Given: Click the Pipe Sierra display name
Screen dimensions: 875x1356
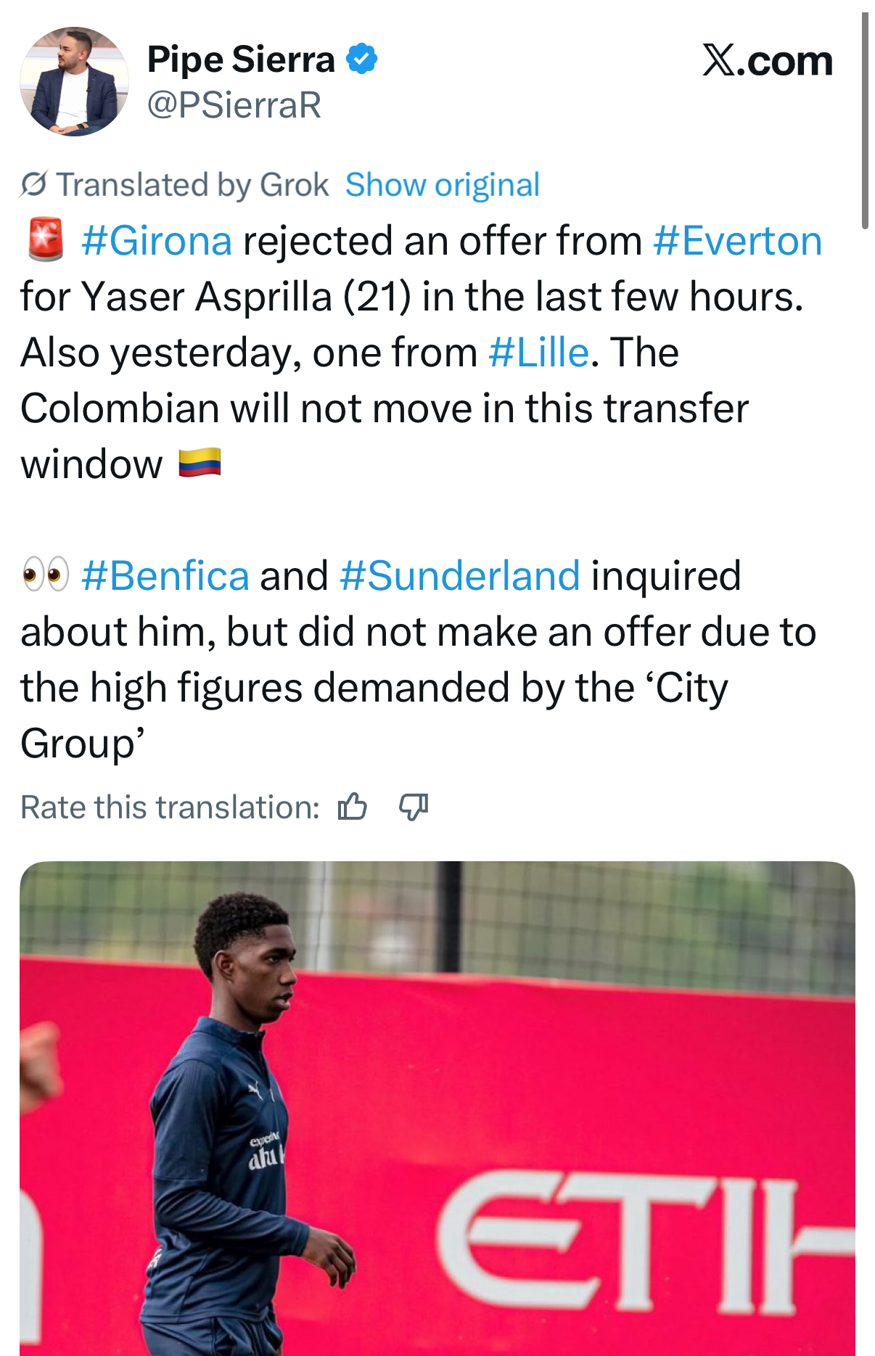Looking at the screenshot, I should [241, 59].
